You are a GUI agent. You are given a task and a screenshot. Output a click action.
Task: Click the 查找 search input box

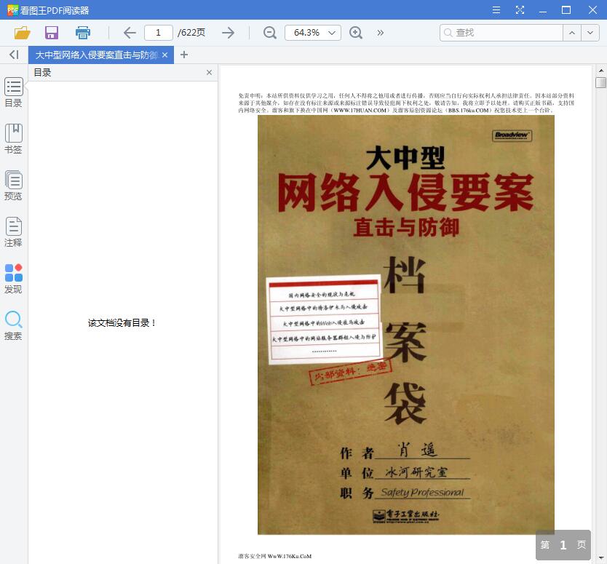click(x=501, y=33)
